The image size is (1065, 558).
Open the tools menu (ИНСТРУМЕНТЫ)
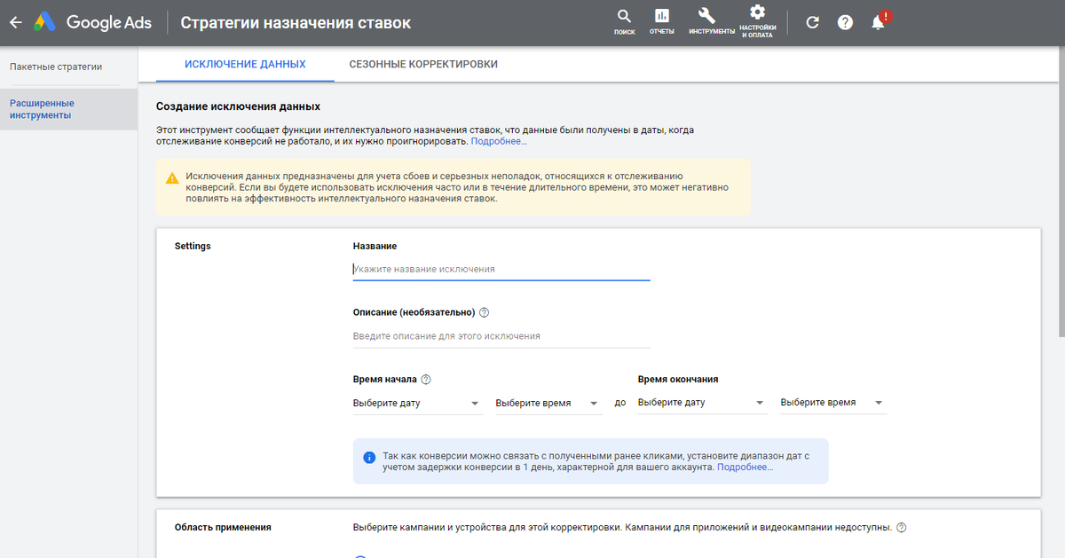click(711, 21)
